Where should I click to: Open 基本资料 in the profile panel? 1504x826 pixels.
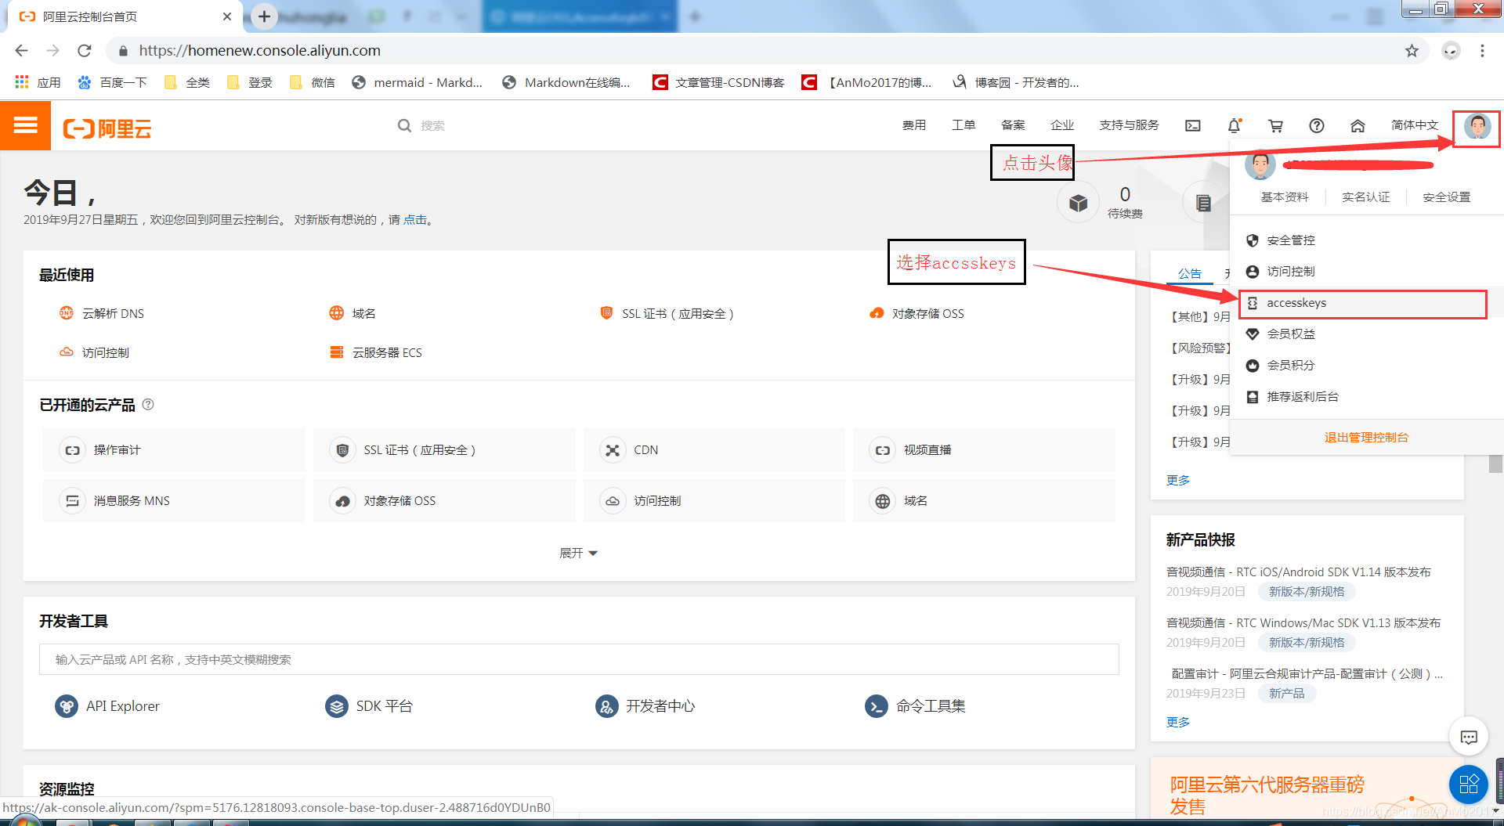pos(1285,197)
